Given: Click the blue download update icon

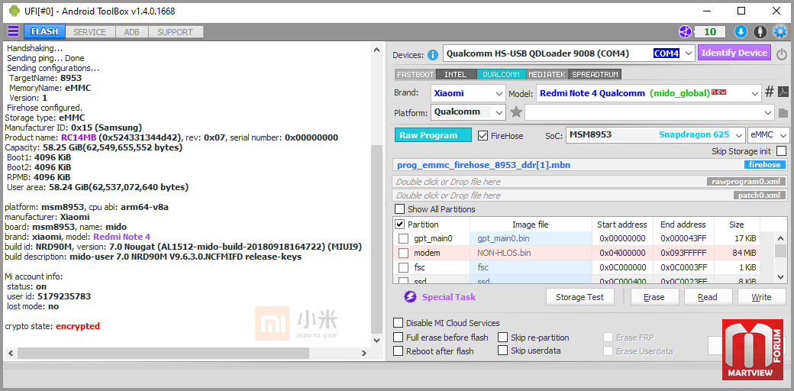Looking at the screenshot, I should pos(741,32).
